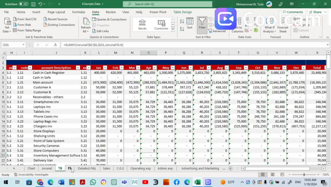Viewport: 331px width, 187px height.
Task: Open What-If Analysis menu
Action: pyautogui.click(x=269, y=25)
